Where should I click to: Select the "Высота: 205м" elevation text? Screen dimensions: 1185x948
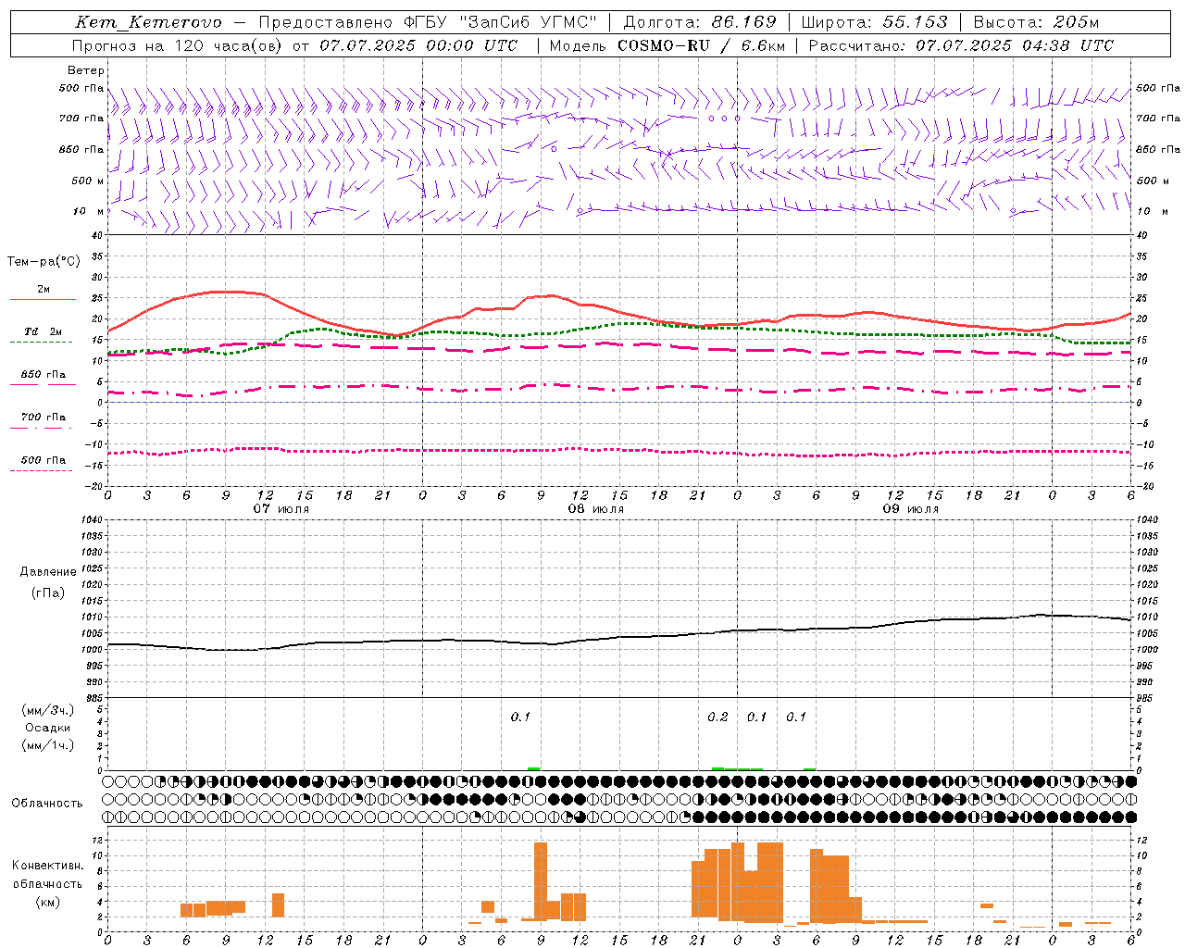point(1036,22)
